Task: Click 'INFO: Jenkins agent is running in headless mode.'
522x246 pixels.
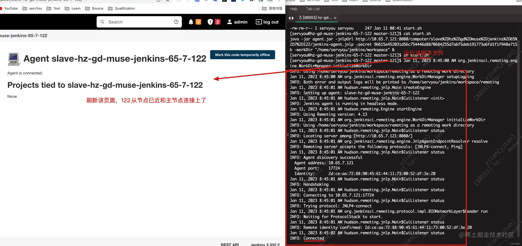Action: [344, 104]
